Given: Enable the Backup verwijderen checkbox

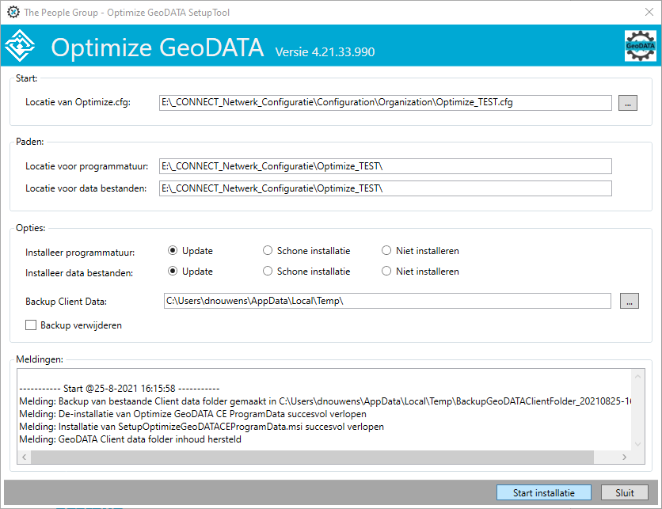Looking at the screenshot, I should click(31, 325).
